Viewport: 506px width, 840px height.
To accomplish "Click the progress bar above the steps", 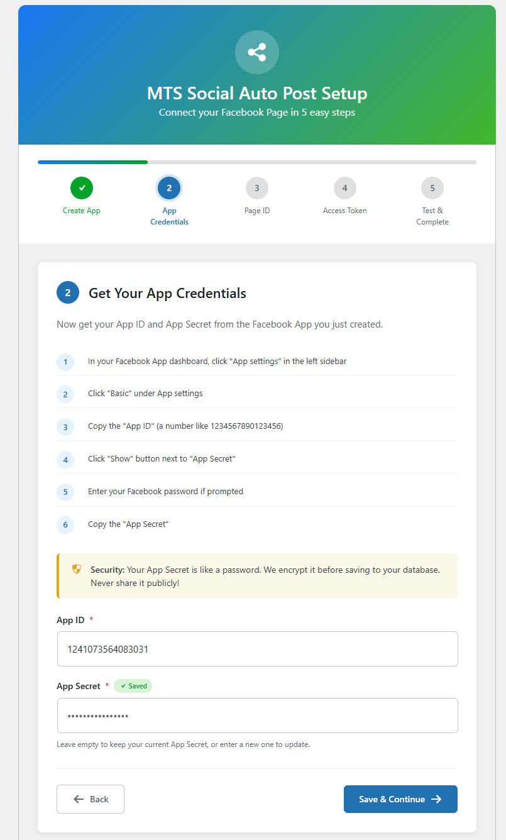I will pyautogui.click(x=256, y=162).
